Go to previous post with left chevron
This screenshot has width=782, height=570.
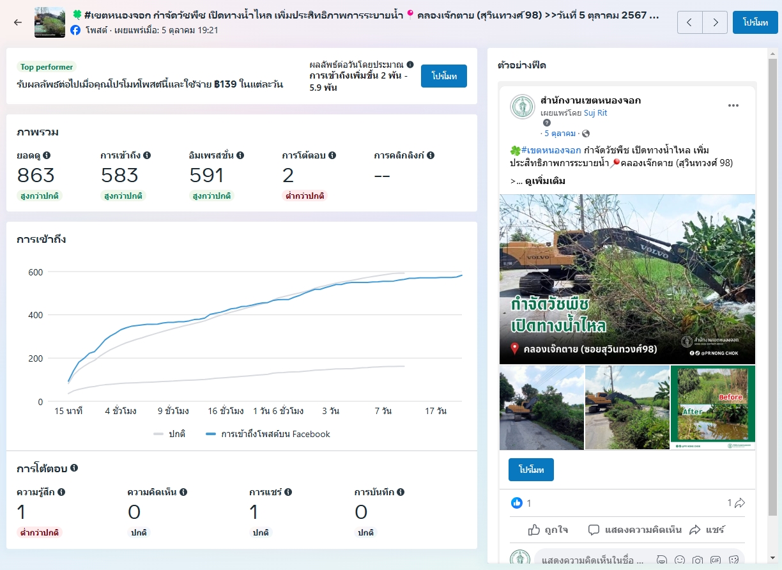pos(689,22)
